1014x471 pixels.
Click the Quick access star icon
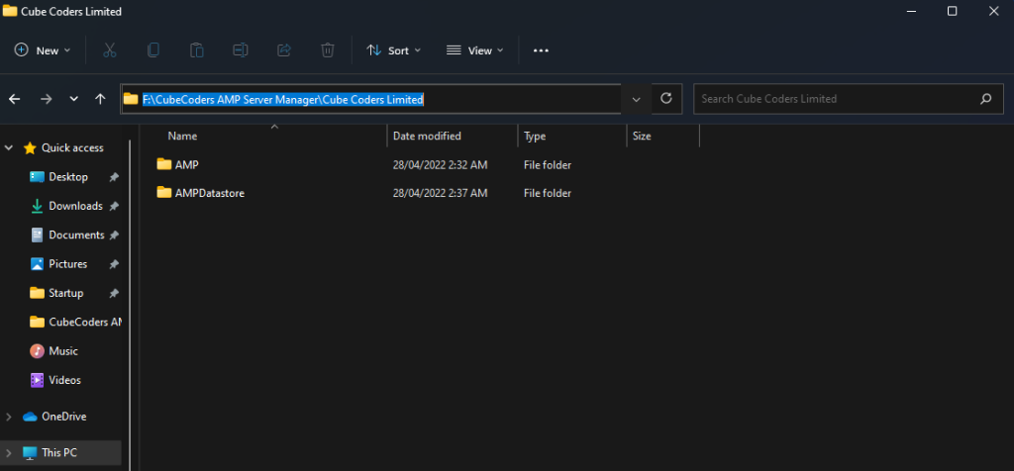pyautogui.click(x=30, y=148)
